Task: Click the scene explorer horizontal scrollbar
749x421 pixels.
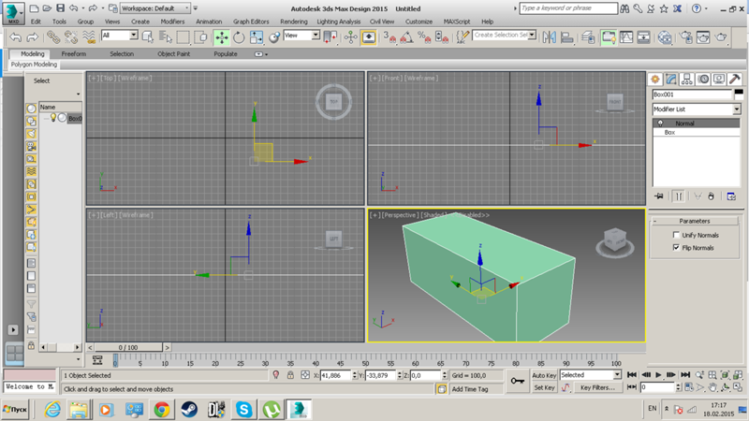Action: point(60,347)
